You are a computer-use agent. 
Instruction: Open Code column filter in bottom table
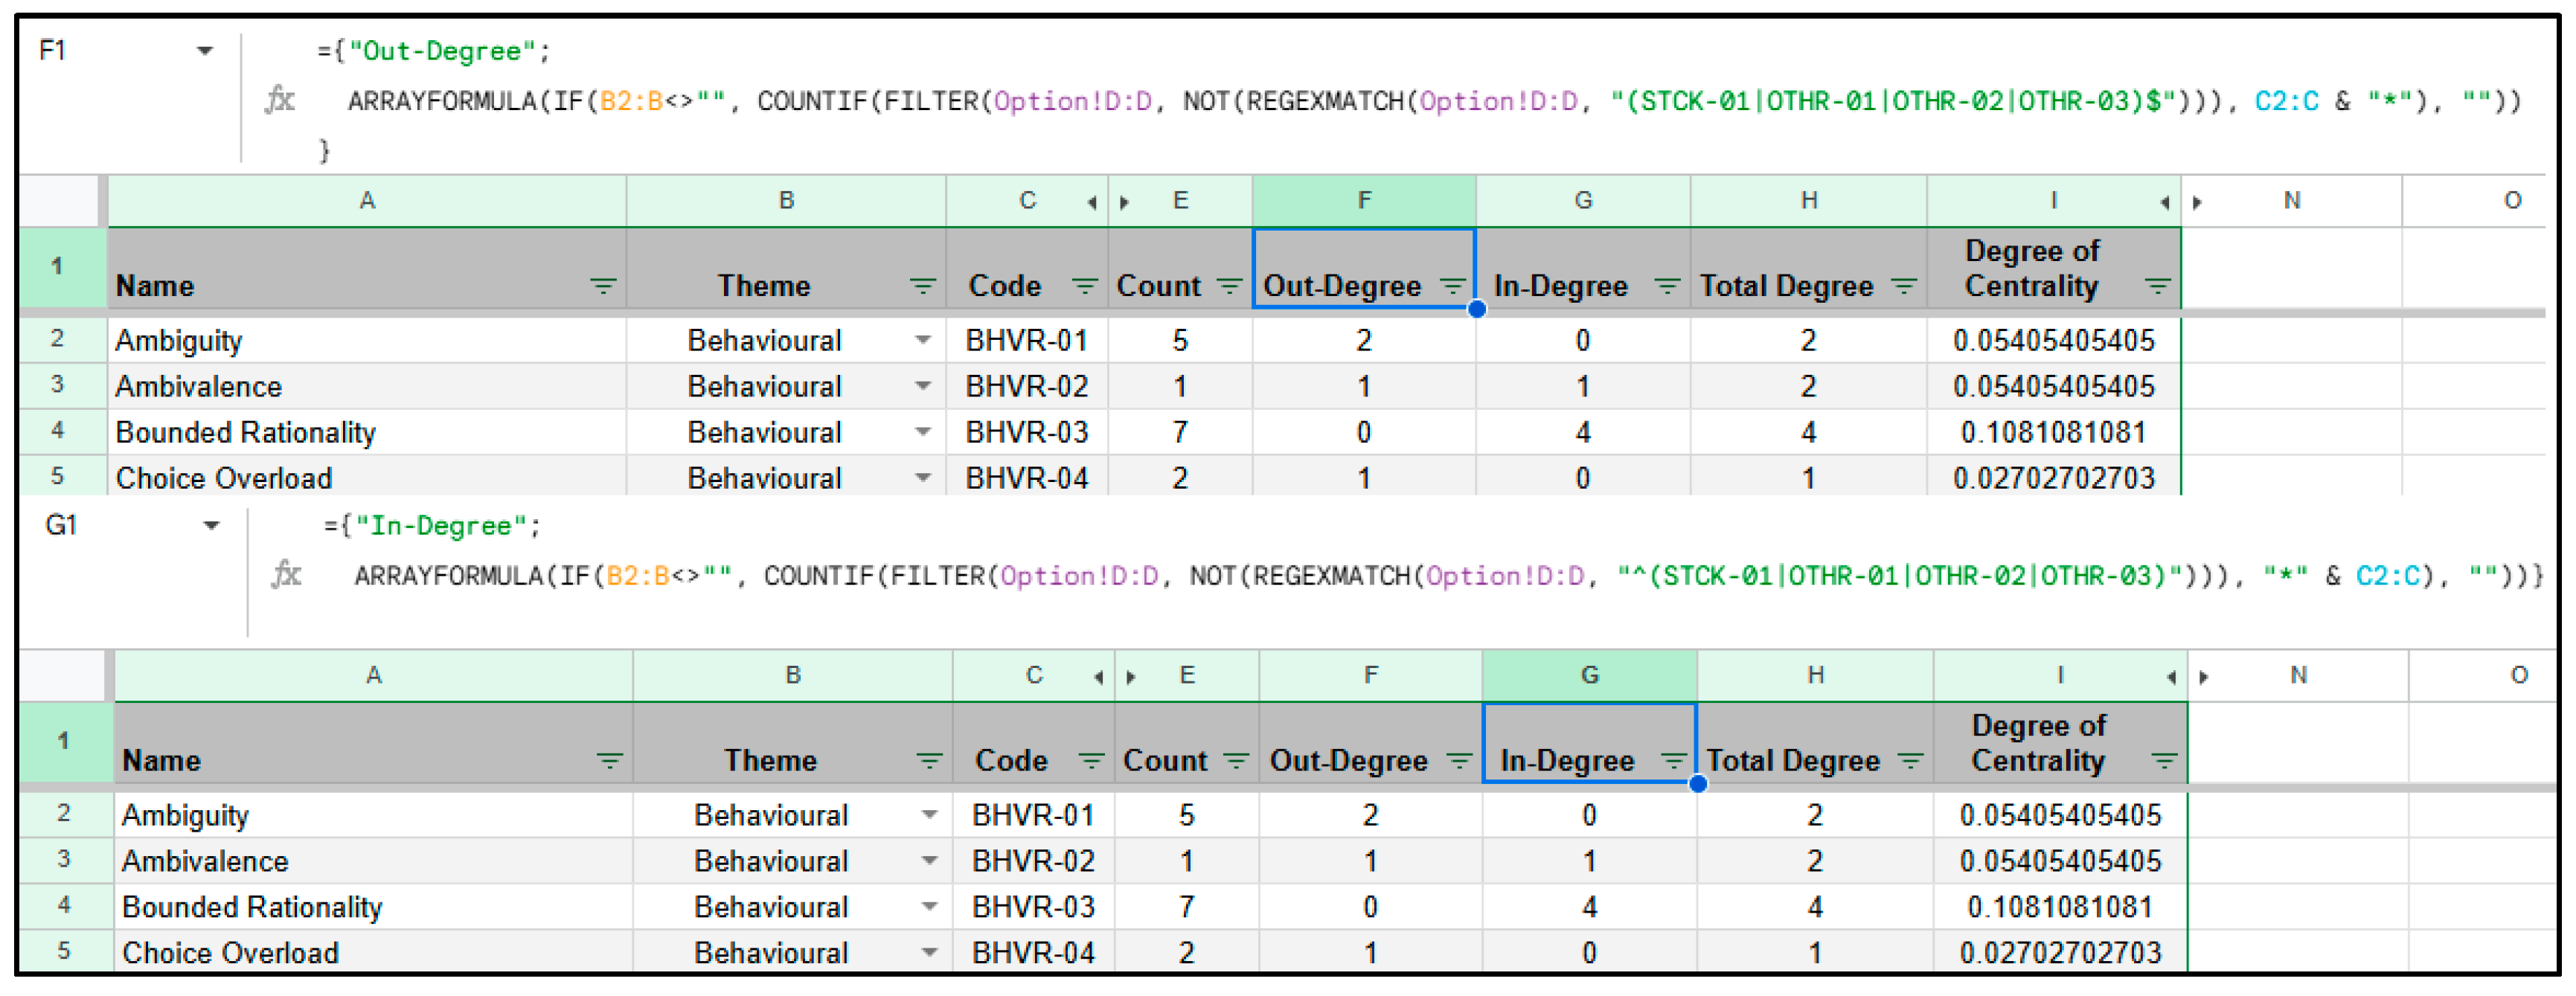pyautogui.click(x=1091, y=762)
